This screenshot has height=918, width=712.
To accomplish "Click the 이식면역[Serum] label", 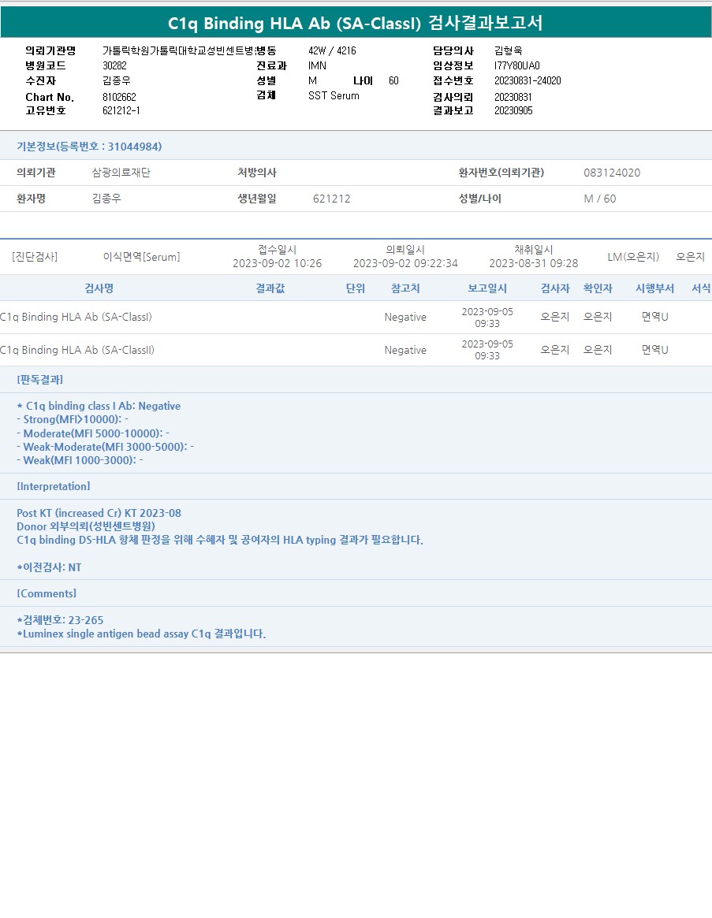I will [x=141, y=257].
